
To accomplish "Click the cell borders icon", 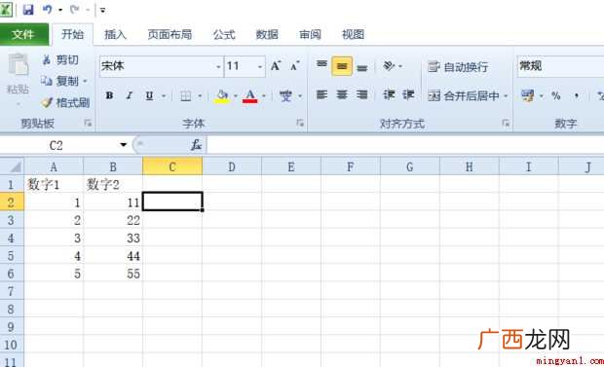I will [186, 95].
